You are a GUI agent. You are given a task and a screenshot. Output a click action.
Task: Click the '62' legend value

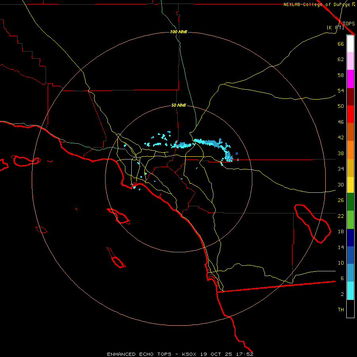pyautogui.click(x=341, y=59)
